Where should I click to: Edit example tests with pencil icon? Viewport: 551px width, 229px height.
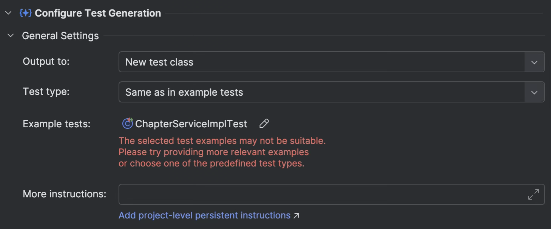264,124
